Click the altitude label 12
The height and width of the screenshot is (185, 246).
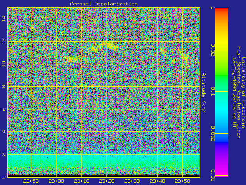(x=4, y=41)
